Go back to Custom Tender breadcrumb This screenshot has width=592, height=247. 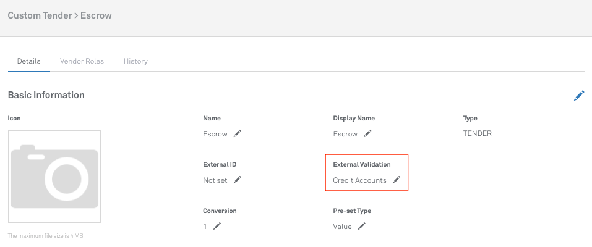tap(39, 15)
